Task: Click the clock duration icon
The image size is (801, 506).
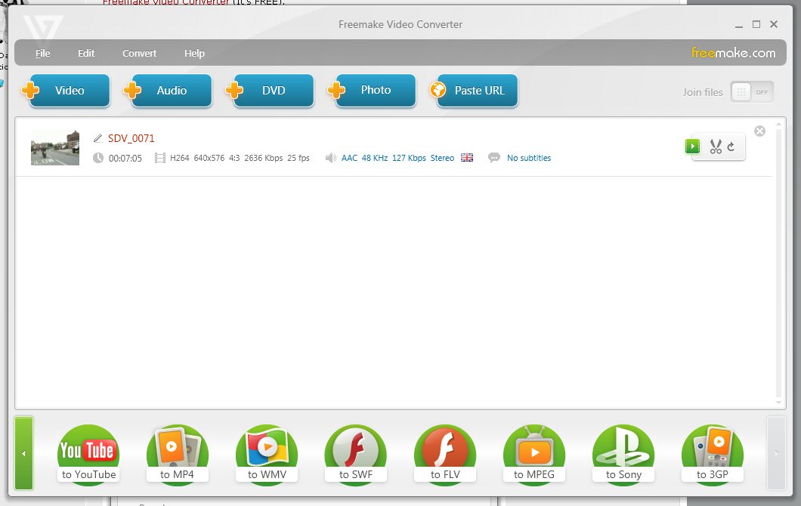Action: pos(98,158)
